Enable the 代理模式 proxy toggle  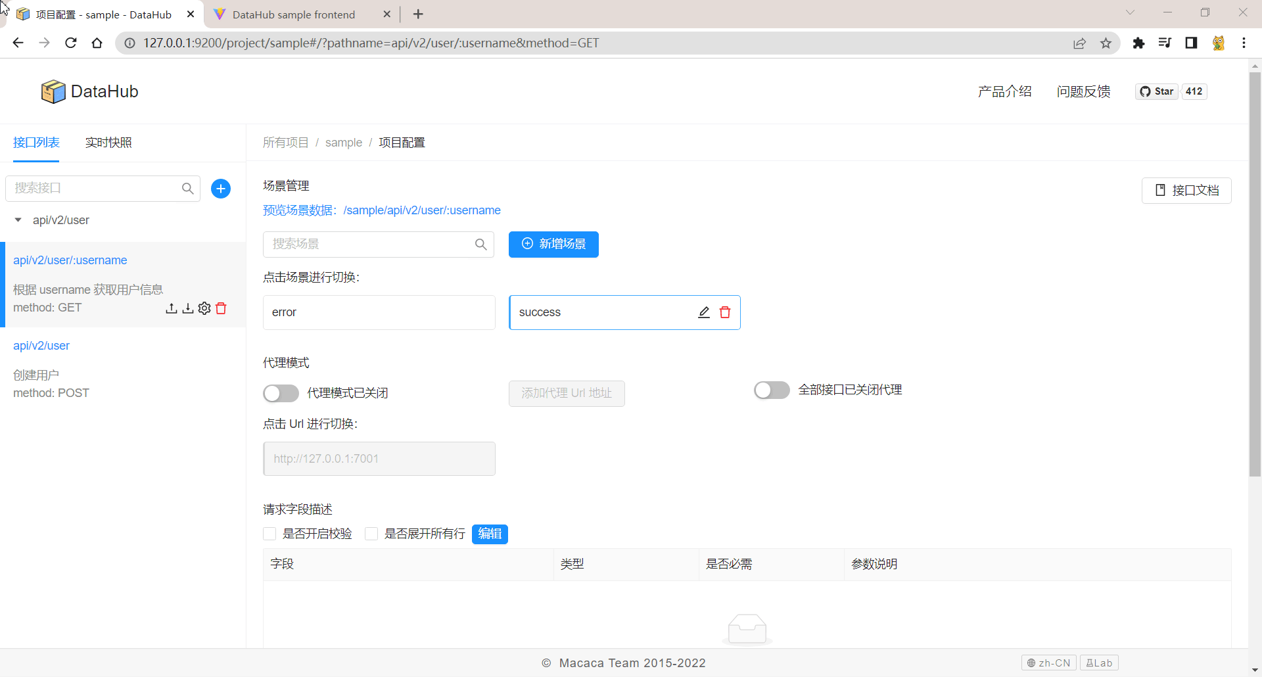tap(281, 393)
